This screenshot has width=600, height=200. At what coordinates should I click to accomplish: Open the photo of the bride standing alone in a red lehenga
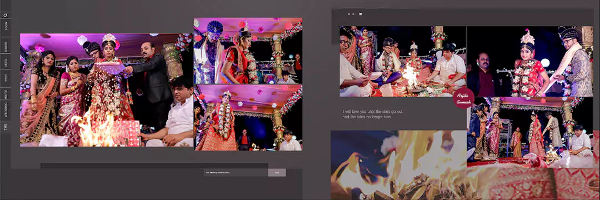(248, 118)
